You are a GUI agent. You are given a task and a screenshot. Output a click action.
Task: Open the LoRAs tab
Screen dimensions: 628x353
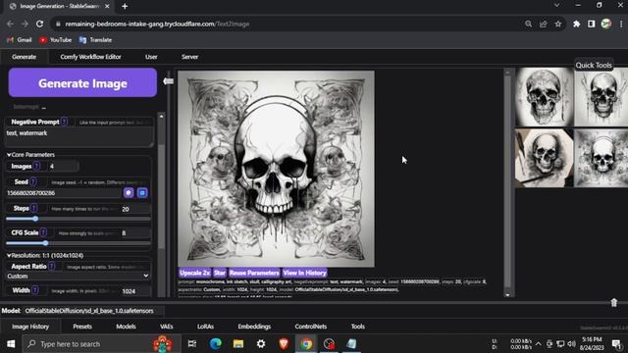[x=205, y=327]
